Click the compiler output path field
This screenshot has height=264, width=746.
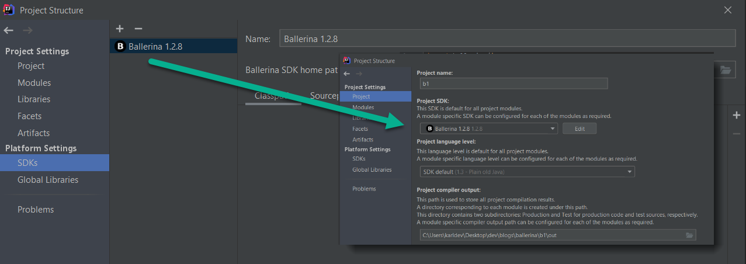tap(557, 235)
